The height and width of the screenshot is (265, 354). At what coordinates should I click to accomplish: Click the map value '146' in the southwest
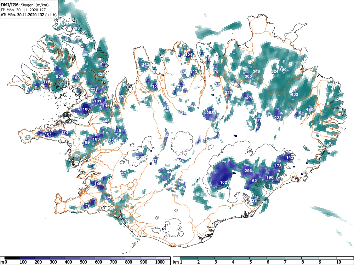(98, 184)
